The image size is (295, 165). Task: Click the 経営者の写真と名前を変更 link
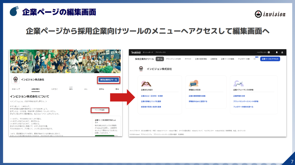151,107
